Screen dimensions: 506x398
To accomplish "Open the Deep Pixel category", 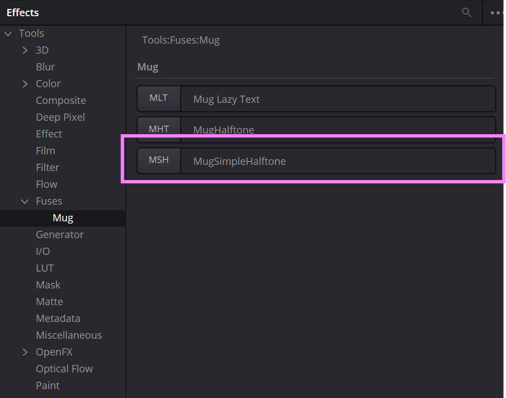I will coord(60,117).
